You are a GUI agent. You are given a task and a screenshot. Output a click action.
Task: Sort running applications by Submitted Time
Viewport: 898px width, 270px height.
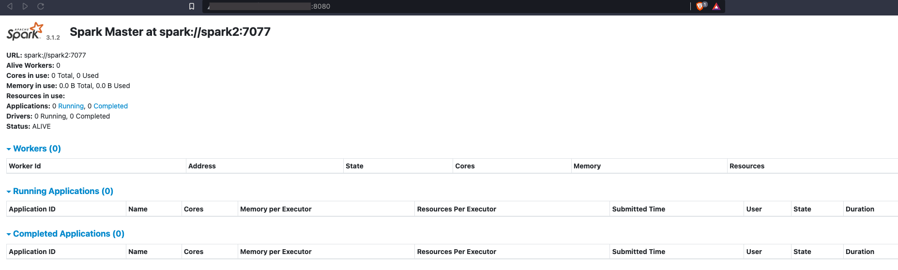coord(639,209)
